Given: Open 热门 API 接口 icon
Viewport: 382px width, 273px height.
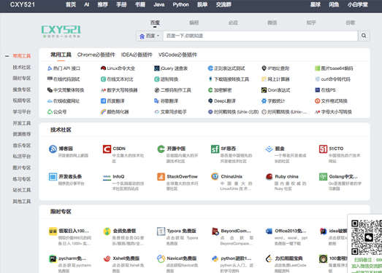Looking at the screenshot, I should [x=50, y=68].
